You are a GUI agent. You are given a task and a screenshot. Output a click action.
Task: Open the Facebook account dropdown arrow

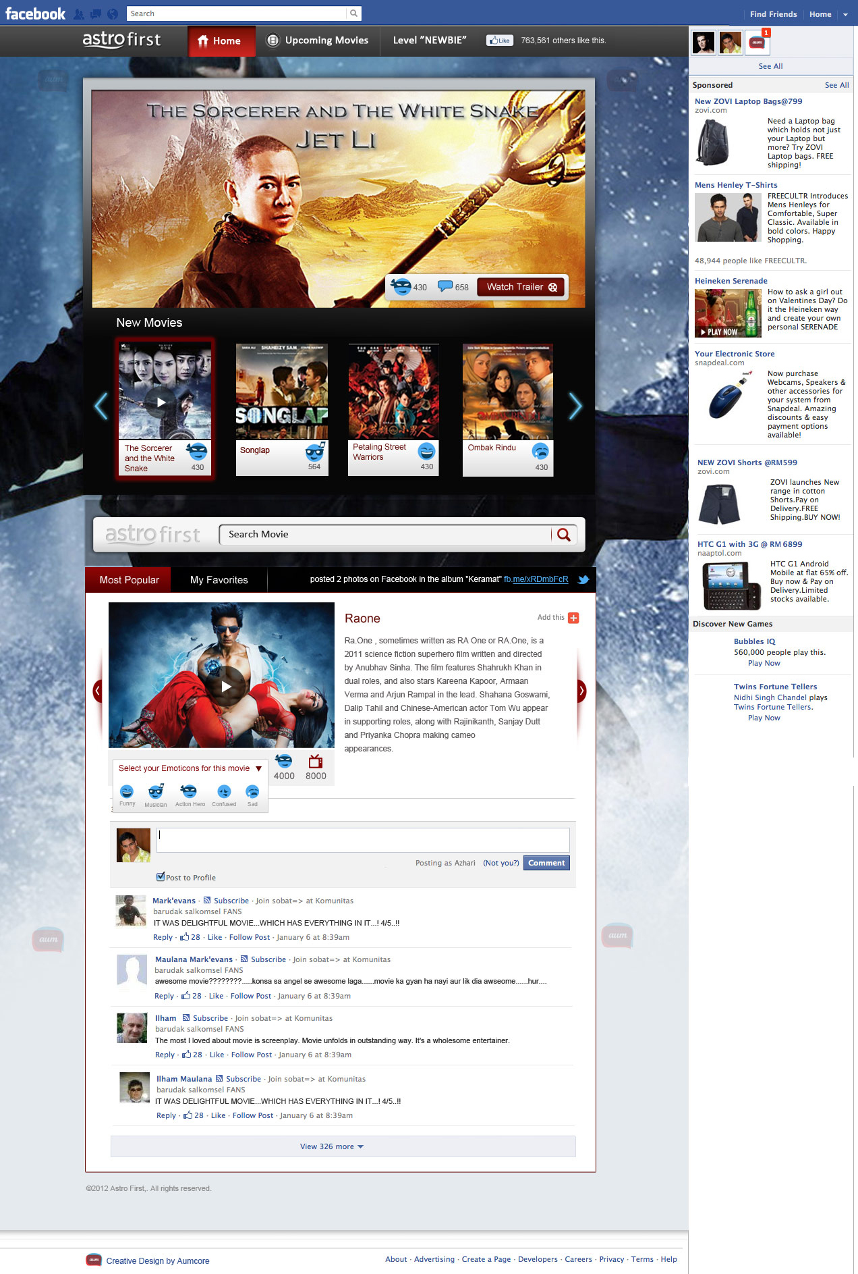tap(845, 14)
